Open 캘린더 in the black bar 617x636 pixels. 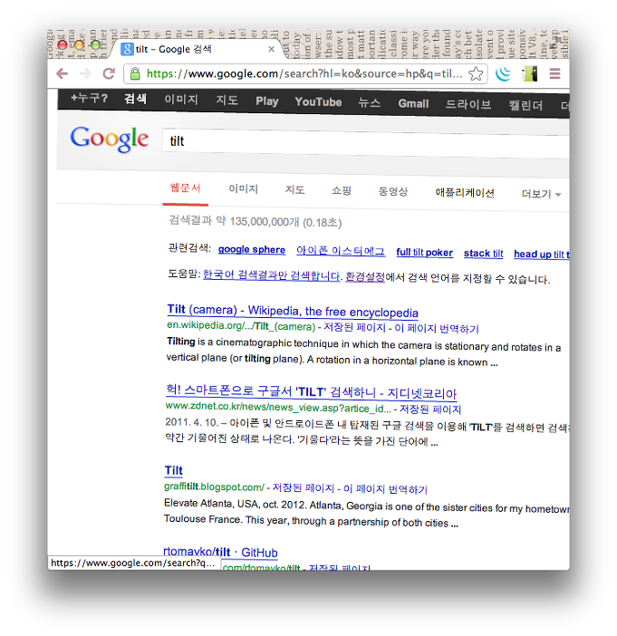[525, 106]
